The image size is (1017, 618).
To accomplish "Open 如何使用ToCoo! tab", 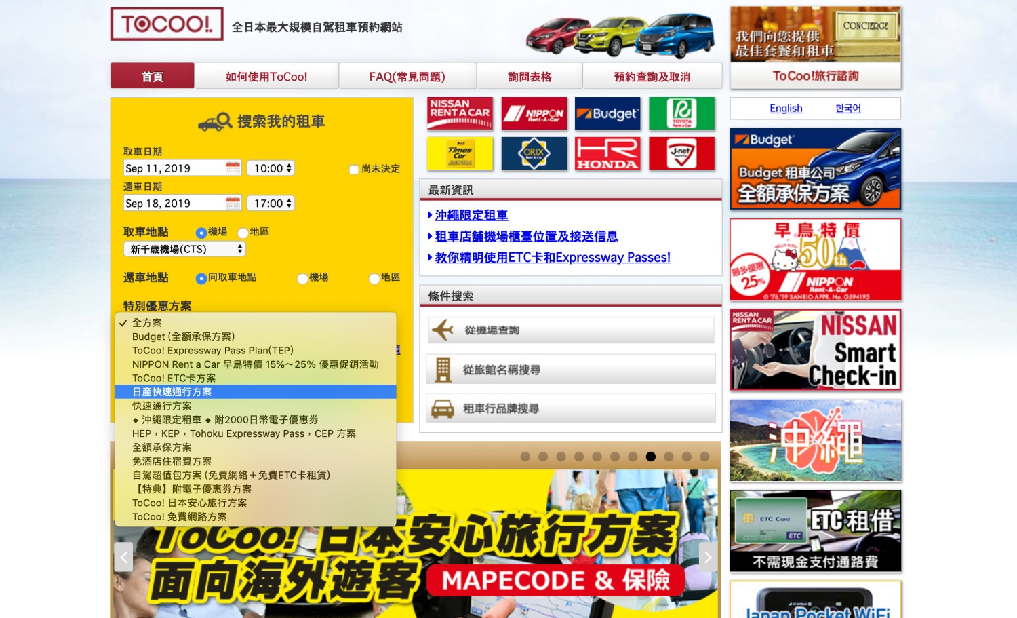I will pos(266,76).
